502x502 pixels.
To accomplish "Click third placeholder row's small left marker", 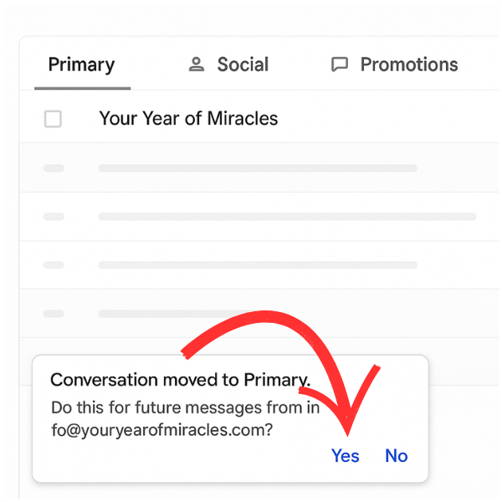I will (54, 265).
